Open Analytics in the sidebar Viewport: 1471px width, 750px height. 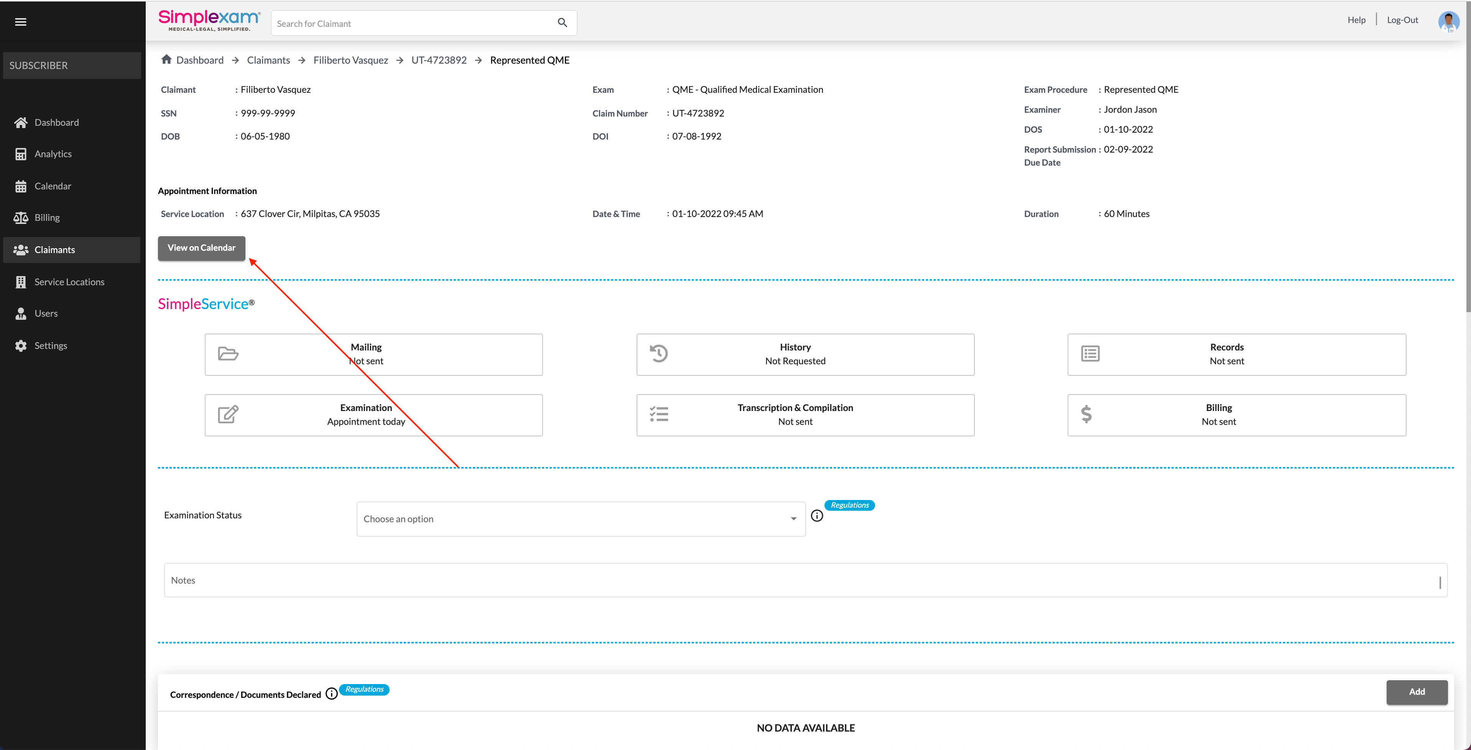pyautogui.click(x=53, y=153)
